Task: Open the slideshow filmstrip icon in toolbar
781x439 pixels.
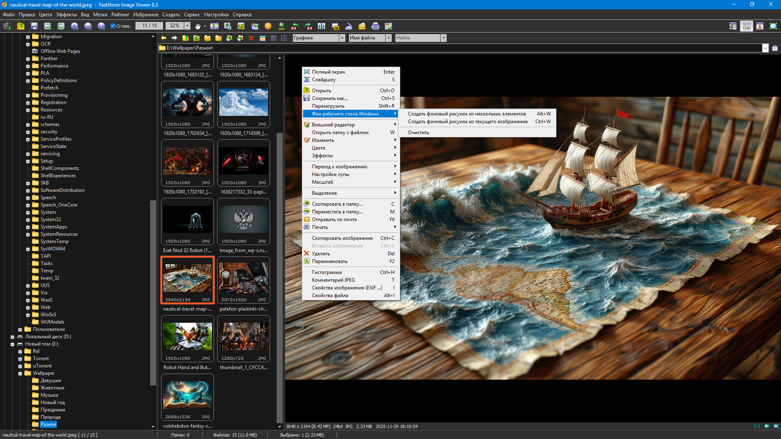Action: pos(214,26)
